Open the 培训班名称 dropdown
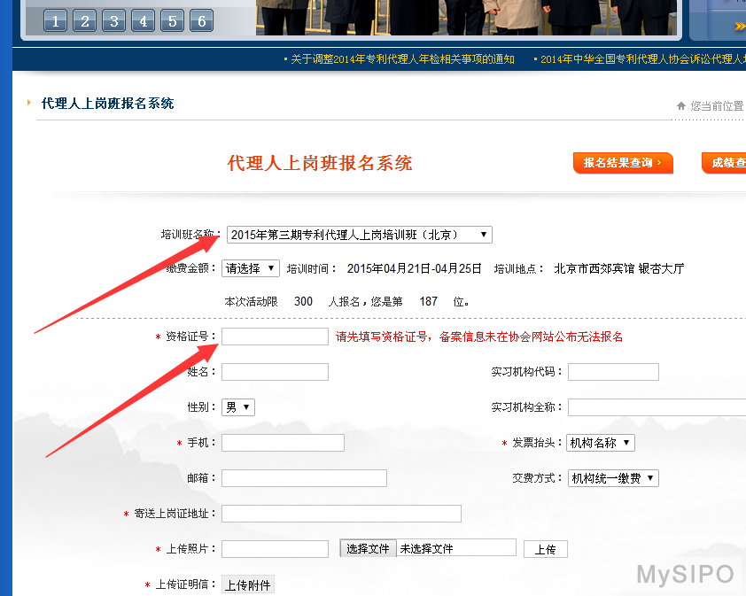 click(359, 235)
